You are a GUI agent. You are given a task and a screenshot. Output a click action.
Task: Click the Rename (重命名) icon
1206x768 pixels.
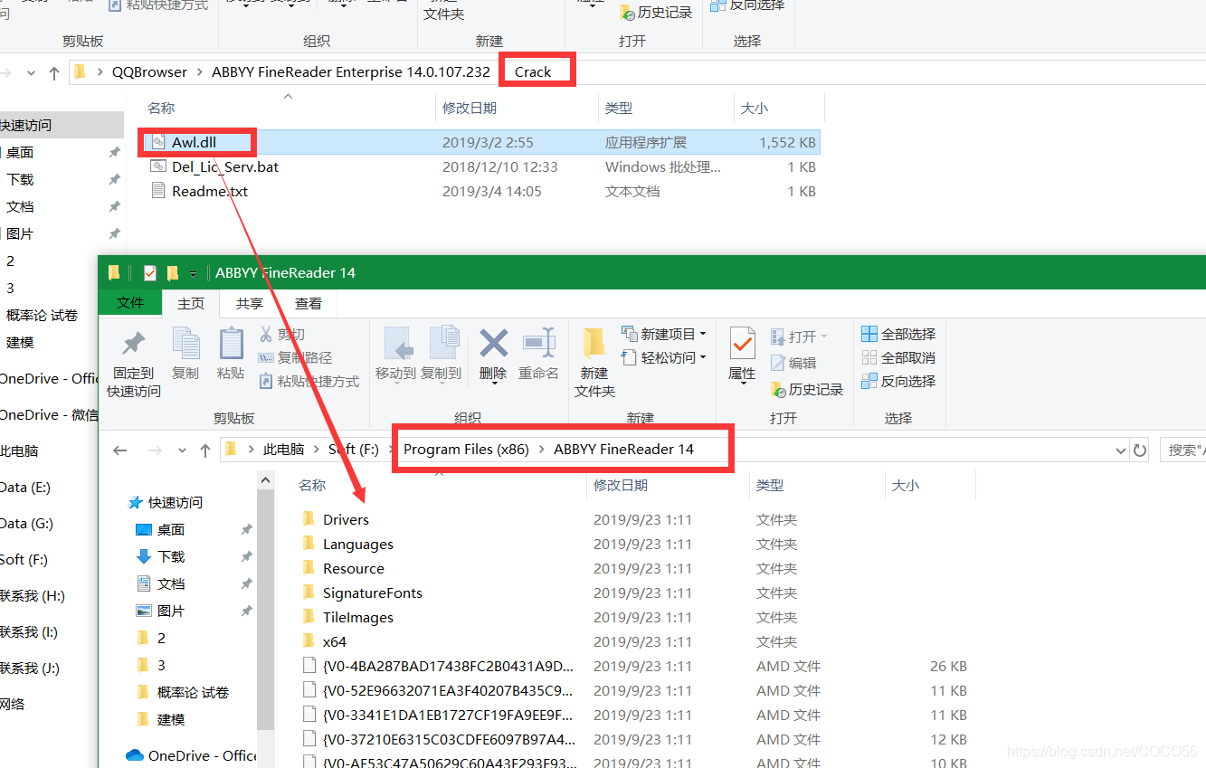pyautogui.click(x=538, y=354)
